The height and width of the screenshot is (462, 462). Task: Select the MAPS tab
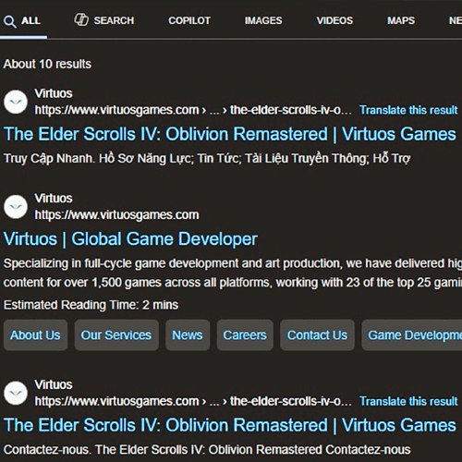(401, 20)
